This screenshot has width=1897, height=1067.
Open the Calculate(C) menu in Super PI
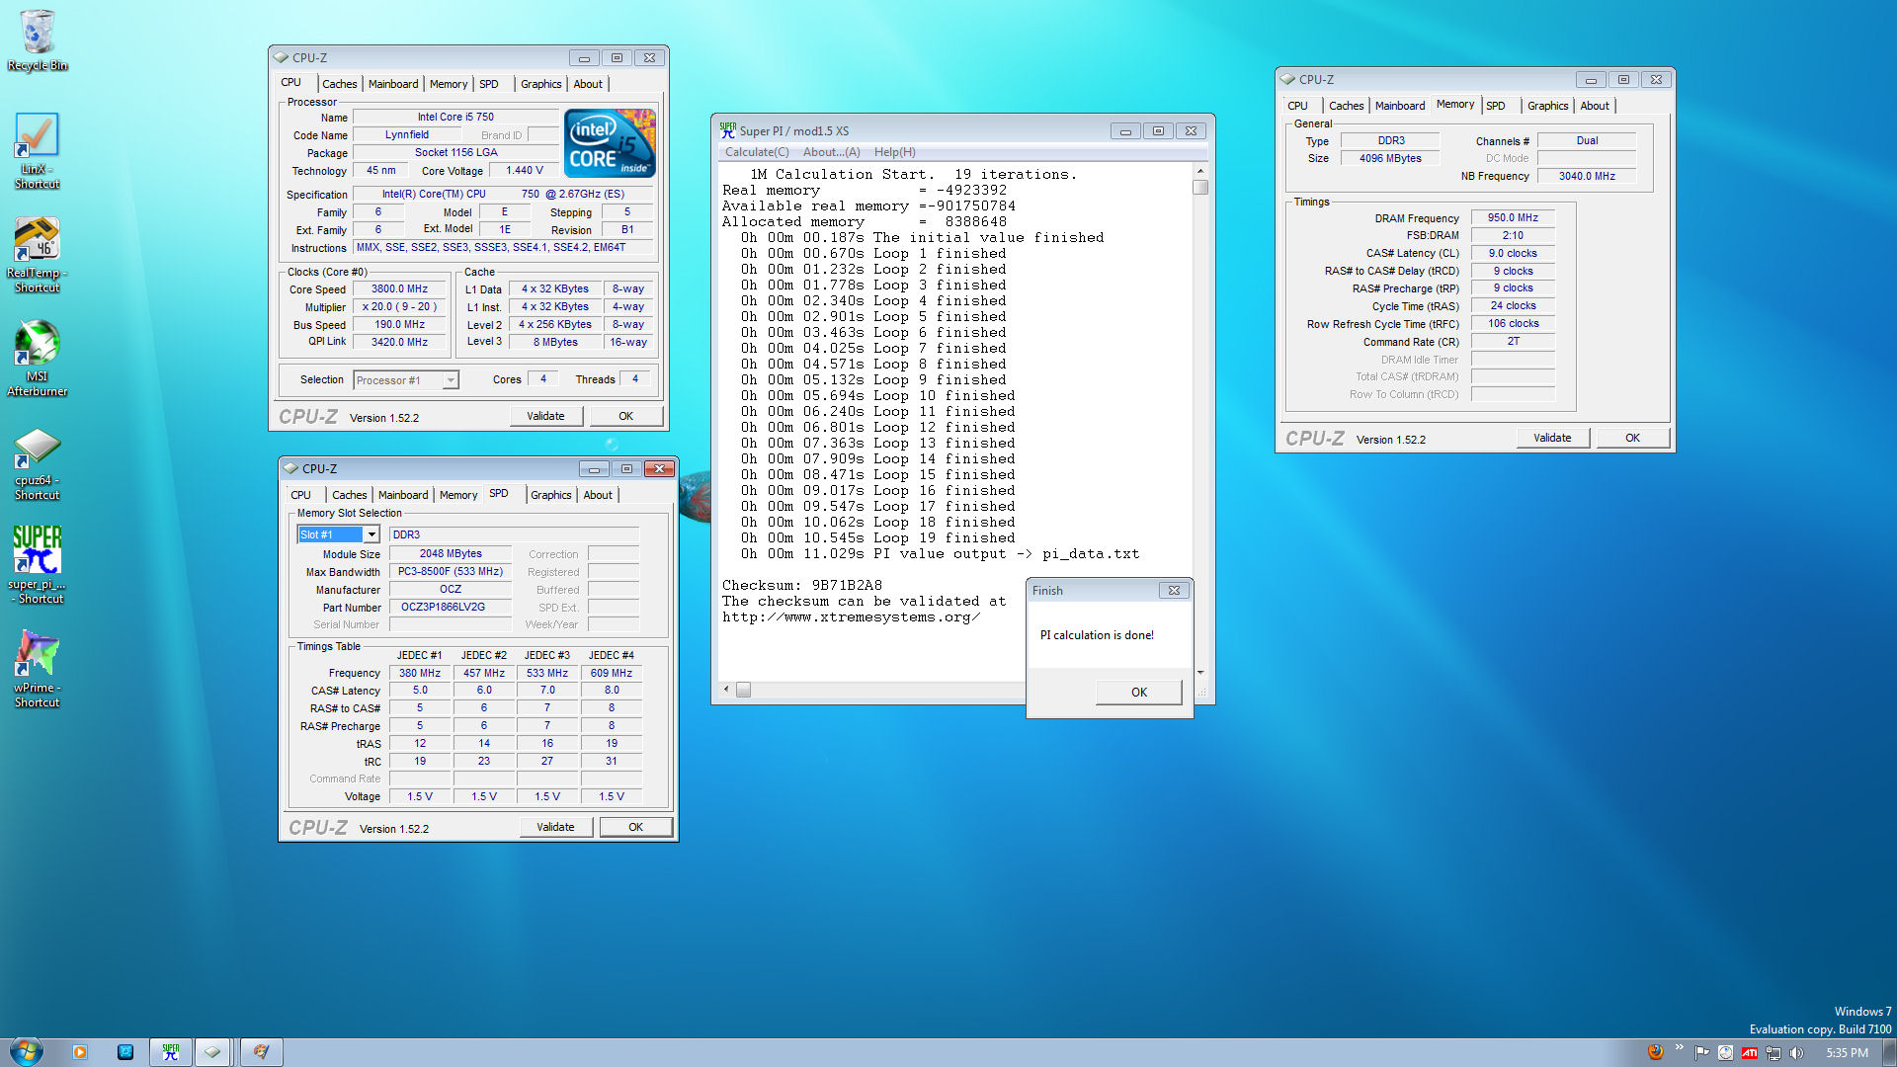click(757, 152)
